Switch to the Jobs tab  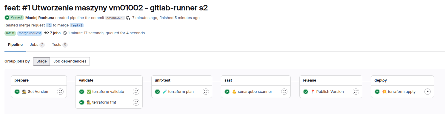[x=37, y=45]
